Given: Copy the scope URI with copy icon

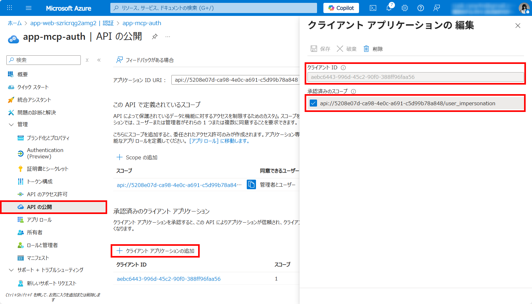Looking at the screenshot, I should [x=251, y=185].
